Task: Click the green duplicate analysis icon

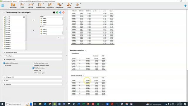Action: tap(57, 12)
